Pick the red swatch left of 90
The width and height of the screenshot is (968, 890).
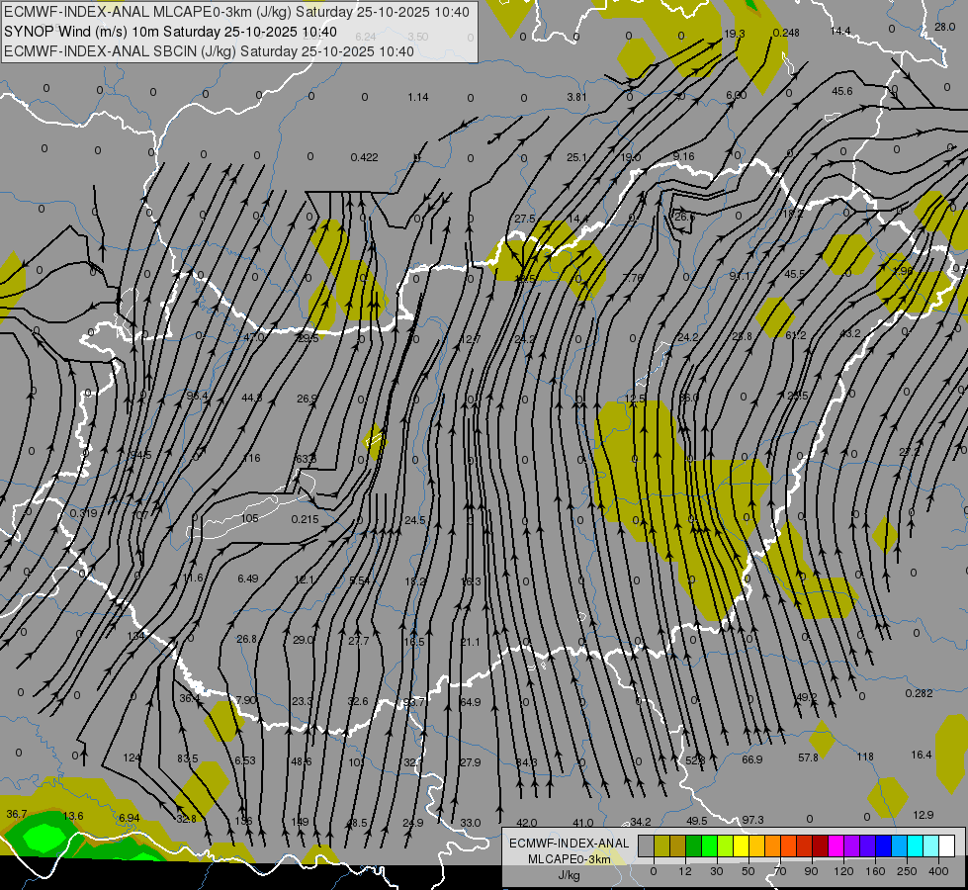[x=805, y=846]
